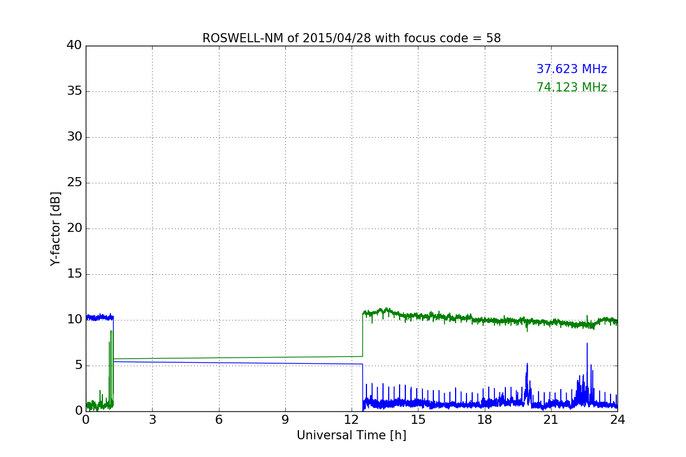Click the y-axis tick label 25
This screenshot has height=457, width=686.
tap(74, 183)
